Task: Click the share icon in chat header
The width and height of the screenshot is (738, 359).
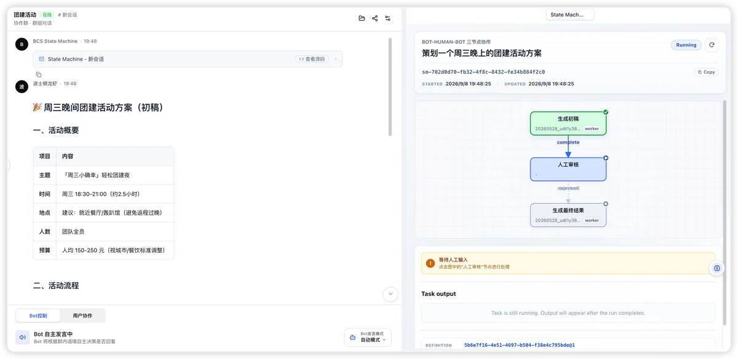Action: [375, 18]
